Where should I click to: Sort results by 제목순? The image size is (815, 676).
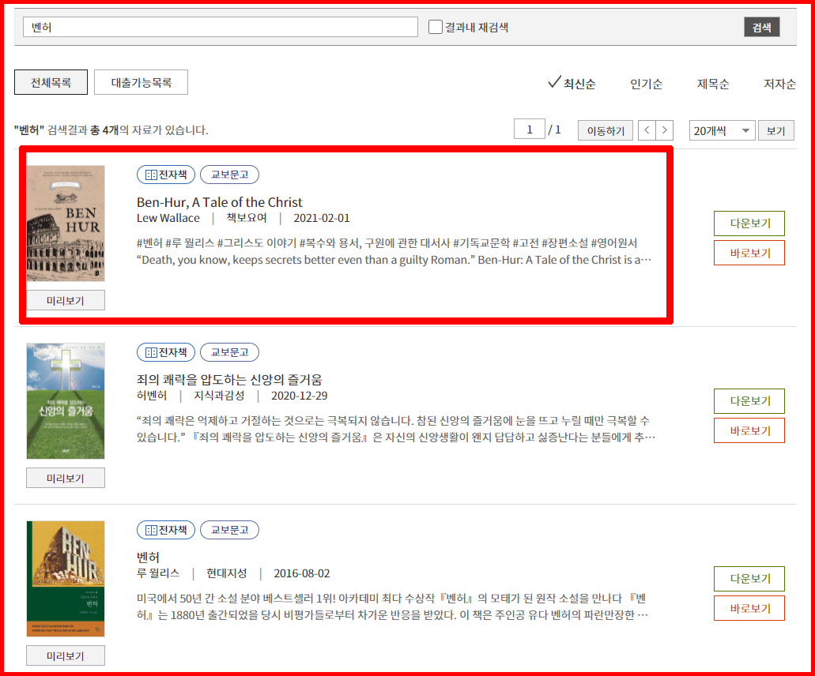(712, 84)
